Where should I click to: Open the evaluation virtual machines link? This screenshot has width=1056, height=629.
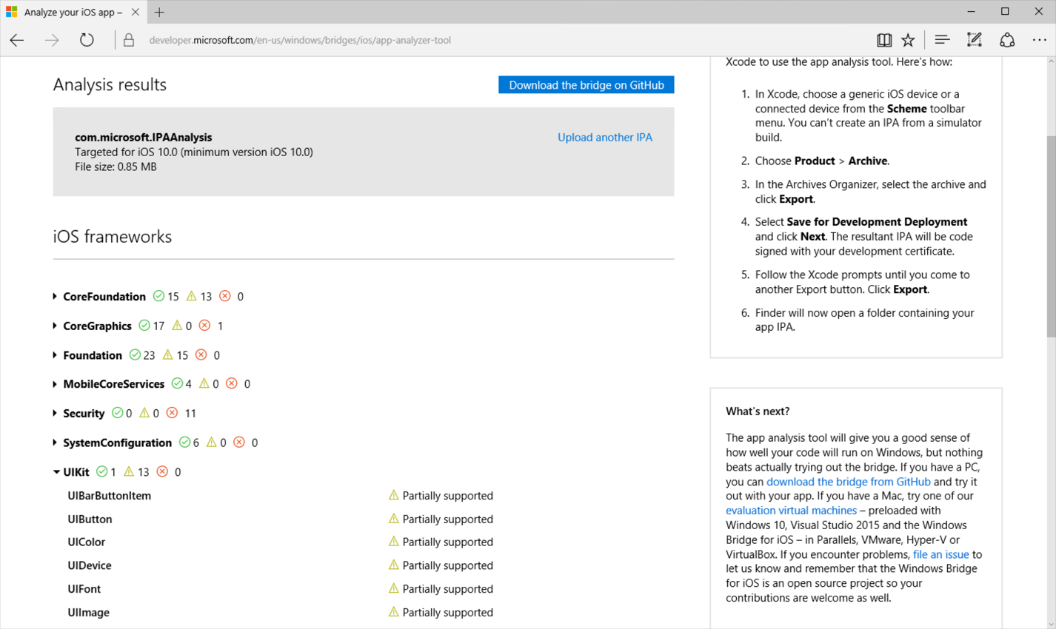pos(791,511)
